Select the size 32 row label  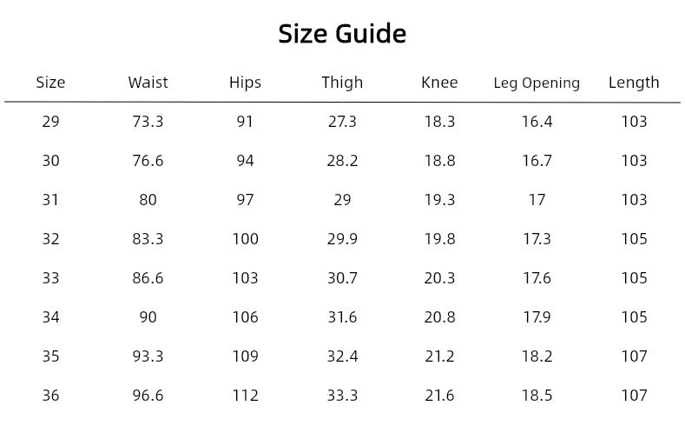tap(50, 239)
